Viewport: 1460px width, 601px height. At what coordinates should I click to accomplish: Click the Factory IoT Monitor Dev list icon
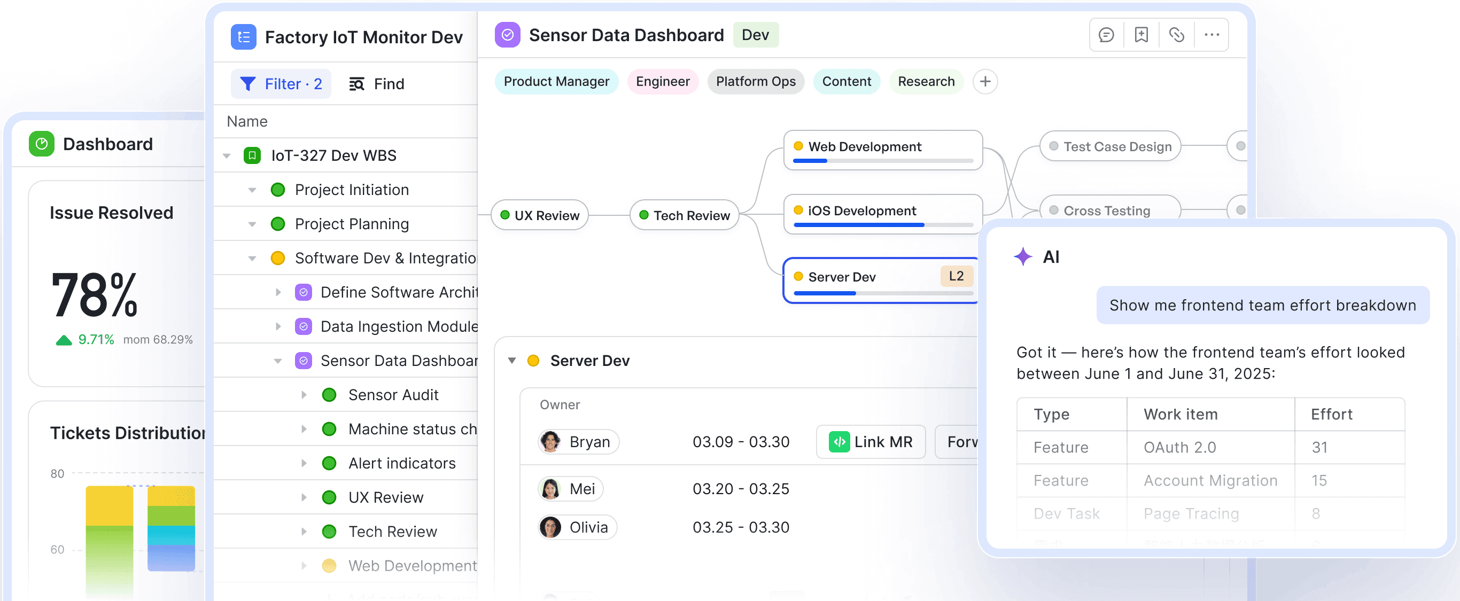tap(243, 37)
